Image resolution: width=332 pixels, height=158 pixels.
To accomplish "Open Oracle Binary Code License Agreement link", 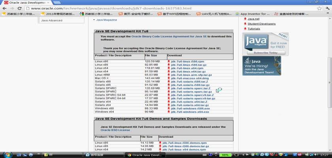I will pos(169,36).
